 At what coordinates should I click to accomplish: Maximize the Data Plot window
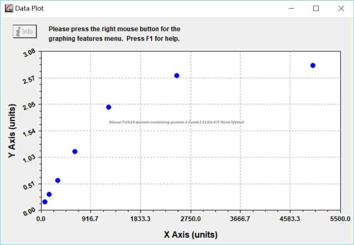pos(316,8)
